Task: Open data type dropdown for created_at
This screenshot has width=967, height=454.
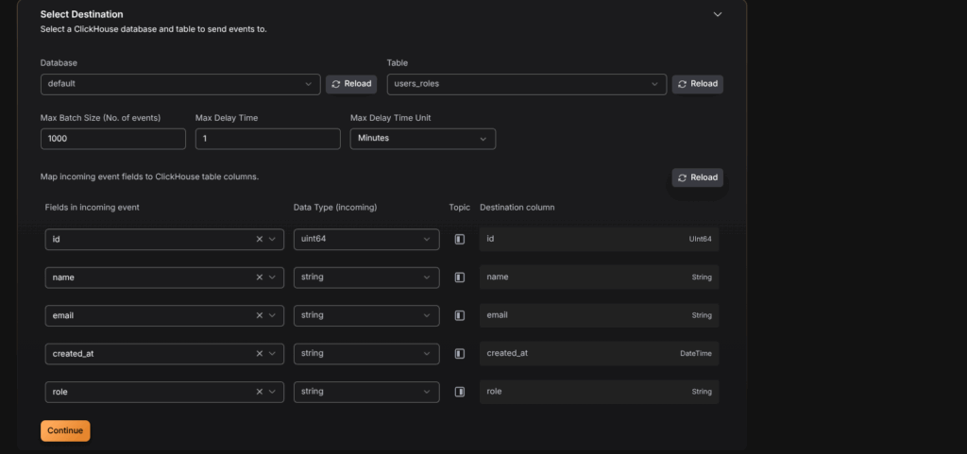Action: tap(365, 353)
